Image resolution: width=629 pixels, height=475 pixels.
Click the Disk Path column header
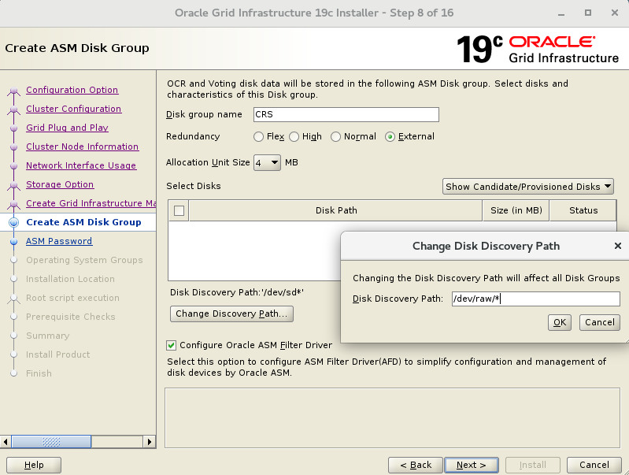coord(336,210)
